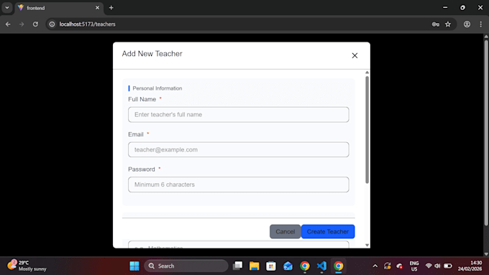Open the tab search dropdown
The width and height of the screenshot is (489, 275).
point(7,8)
